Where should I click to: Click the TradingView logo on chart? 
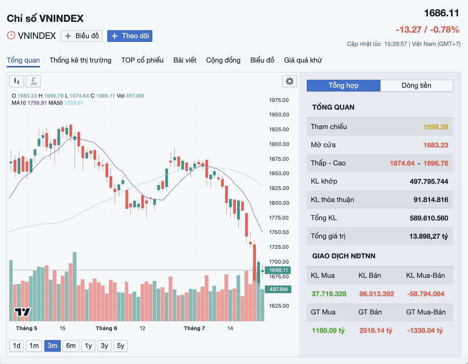23,312
